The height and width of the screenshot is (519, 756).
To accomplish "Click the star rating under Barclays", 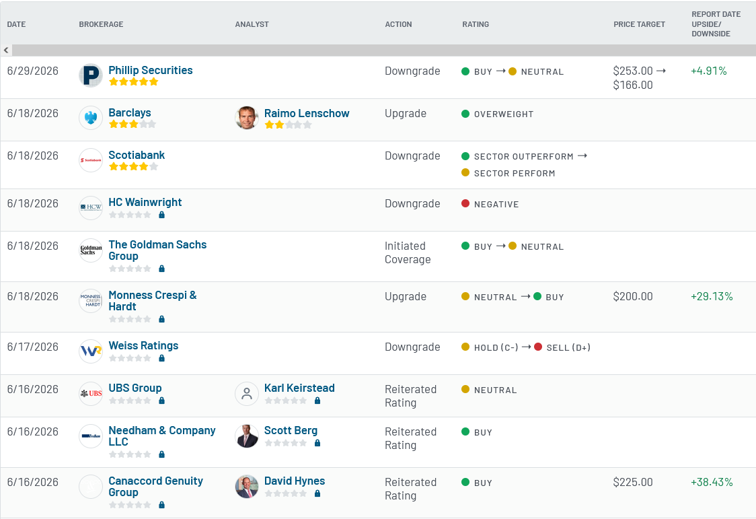I will (133, 124).
